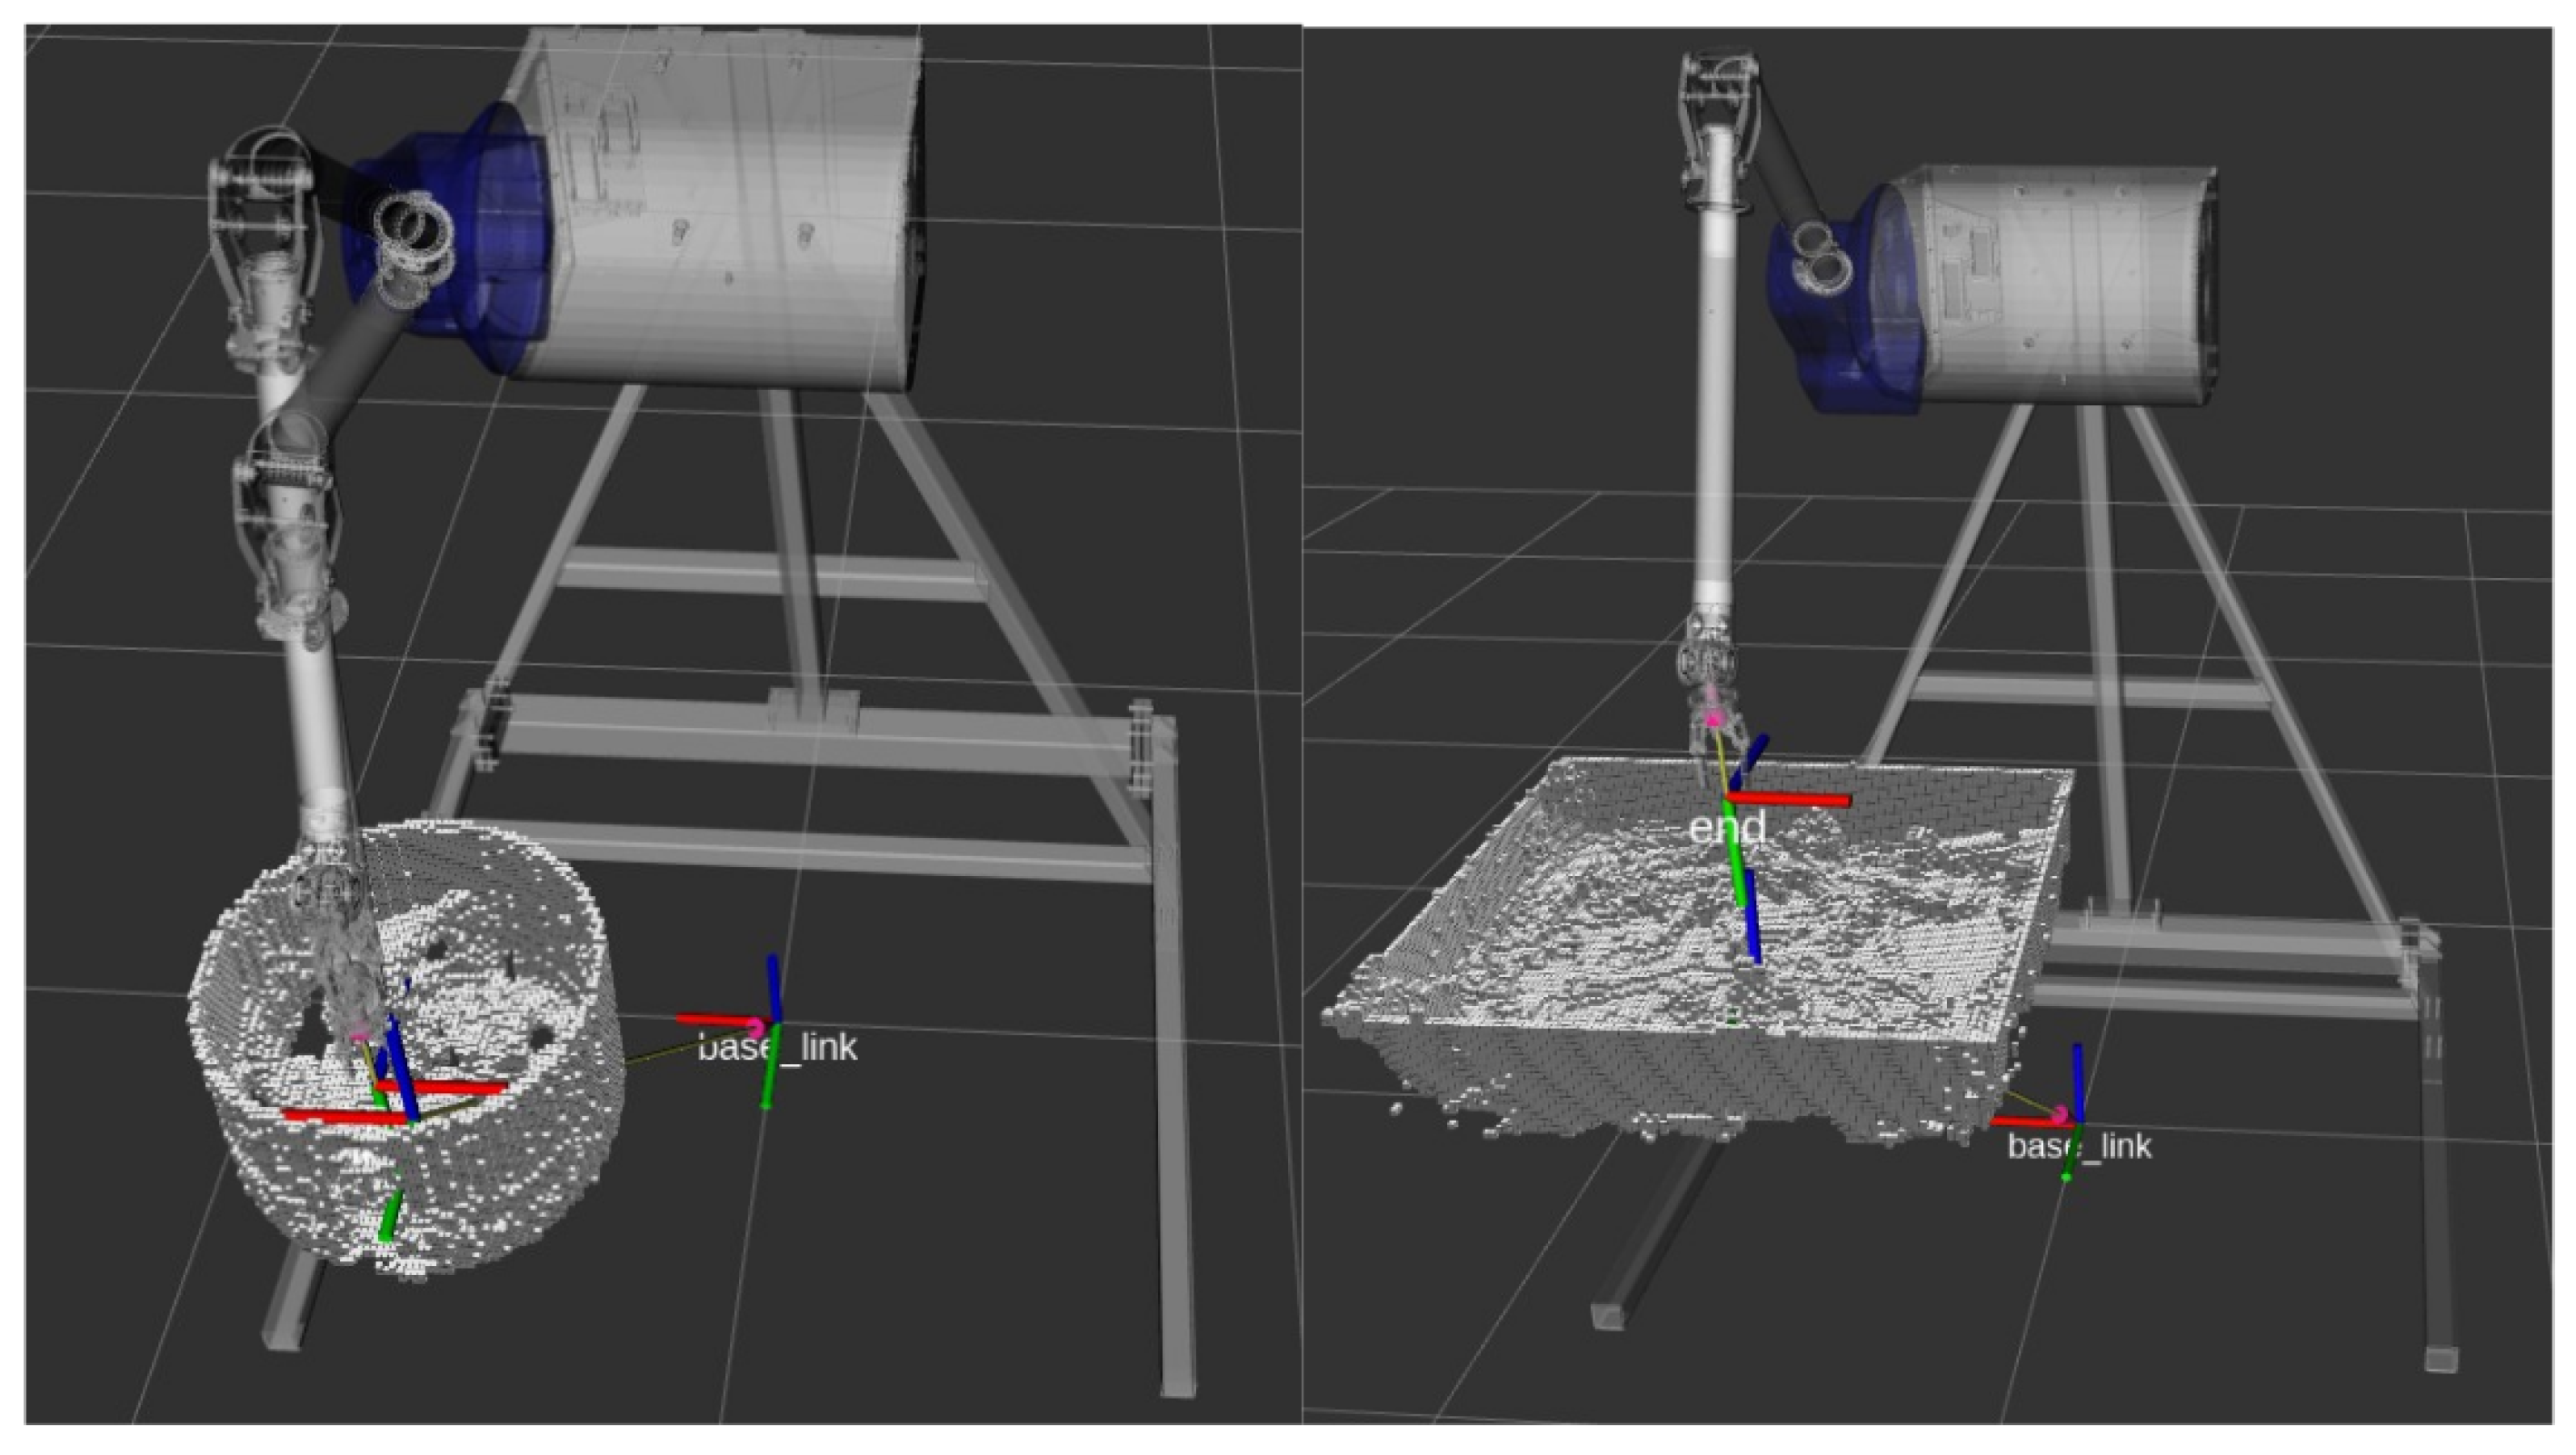Click the green axis below the cylinder point cloud

point(391,1215)
